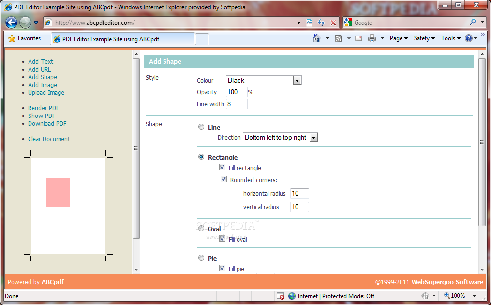The height and width of the screenshot is (305, 491).
Task: Toggle the Rounded corners checkbox
Action: pos(223,179)
